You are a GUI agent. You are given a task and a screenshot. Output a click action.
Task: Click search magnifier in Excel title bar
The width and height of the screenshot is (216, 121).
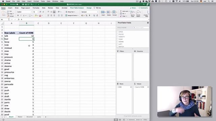tap(144, 4)
